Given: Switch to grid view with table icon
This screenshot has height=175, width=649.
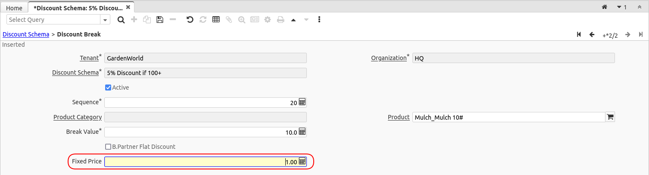Looking at the screenshot, I should click(x=216, y=20).
